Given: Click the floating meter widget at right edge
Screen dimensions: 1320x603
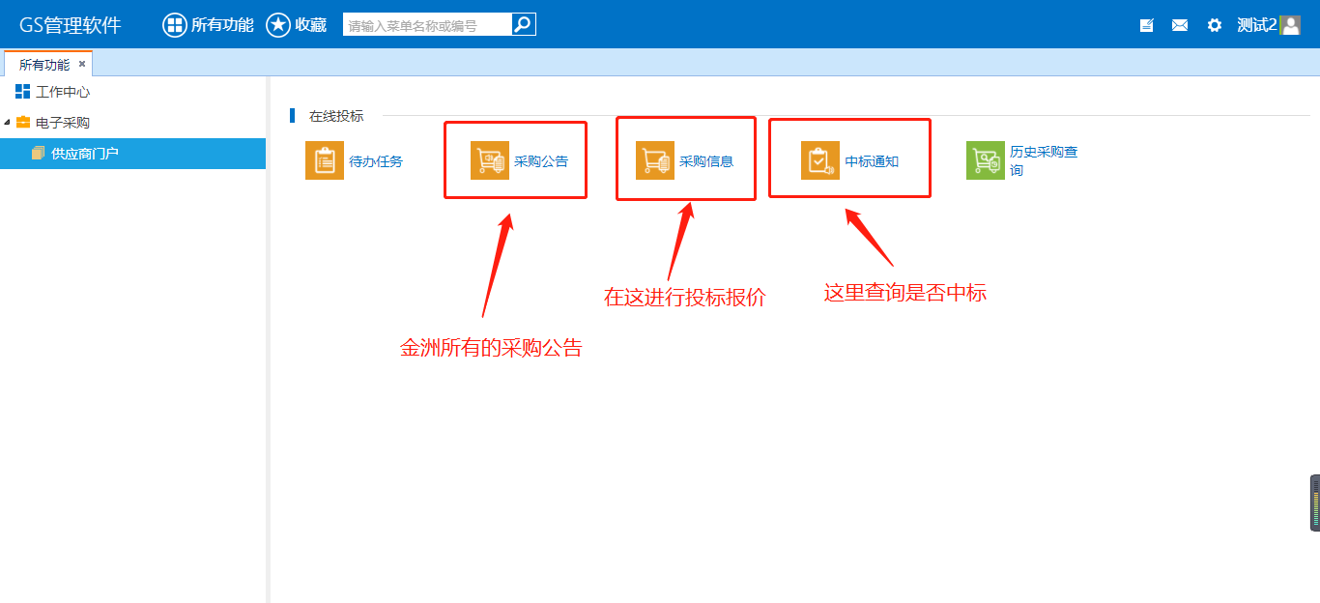Looking at the screenshot, I should click(1315, 502).
